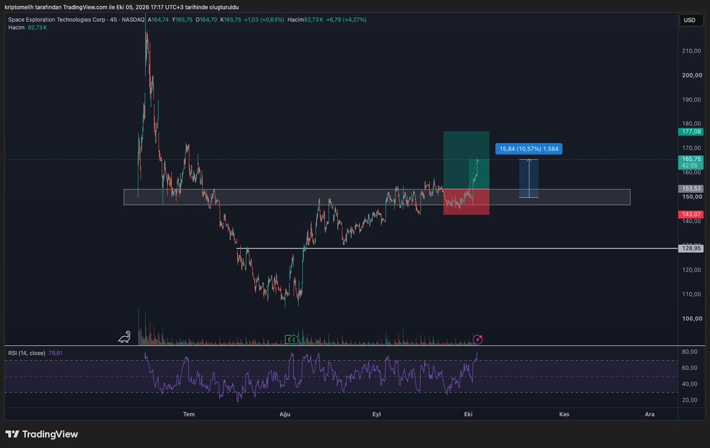Select the red stop-loss zone of position
Screen dimensions: 710x448
click(x=466, y=202)
